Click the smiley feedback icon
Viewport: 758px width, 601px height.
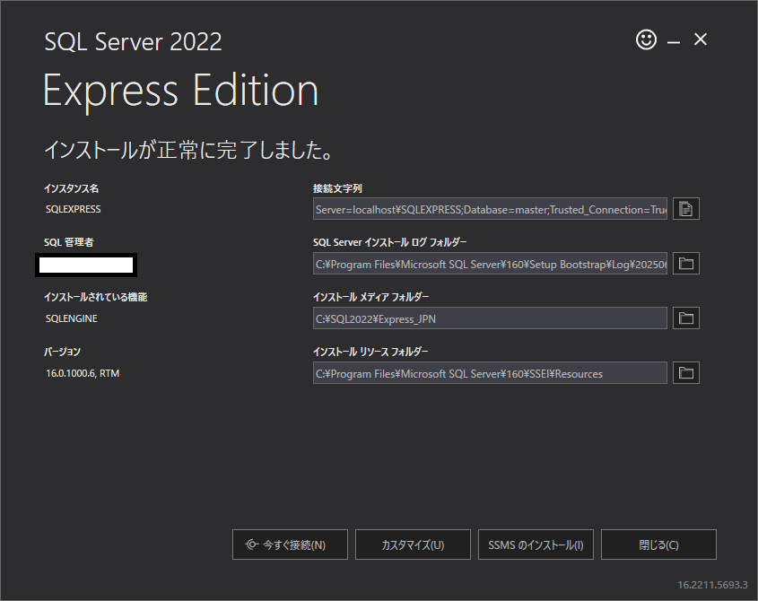pyautogui.click(x=646, y=39)
